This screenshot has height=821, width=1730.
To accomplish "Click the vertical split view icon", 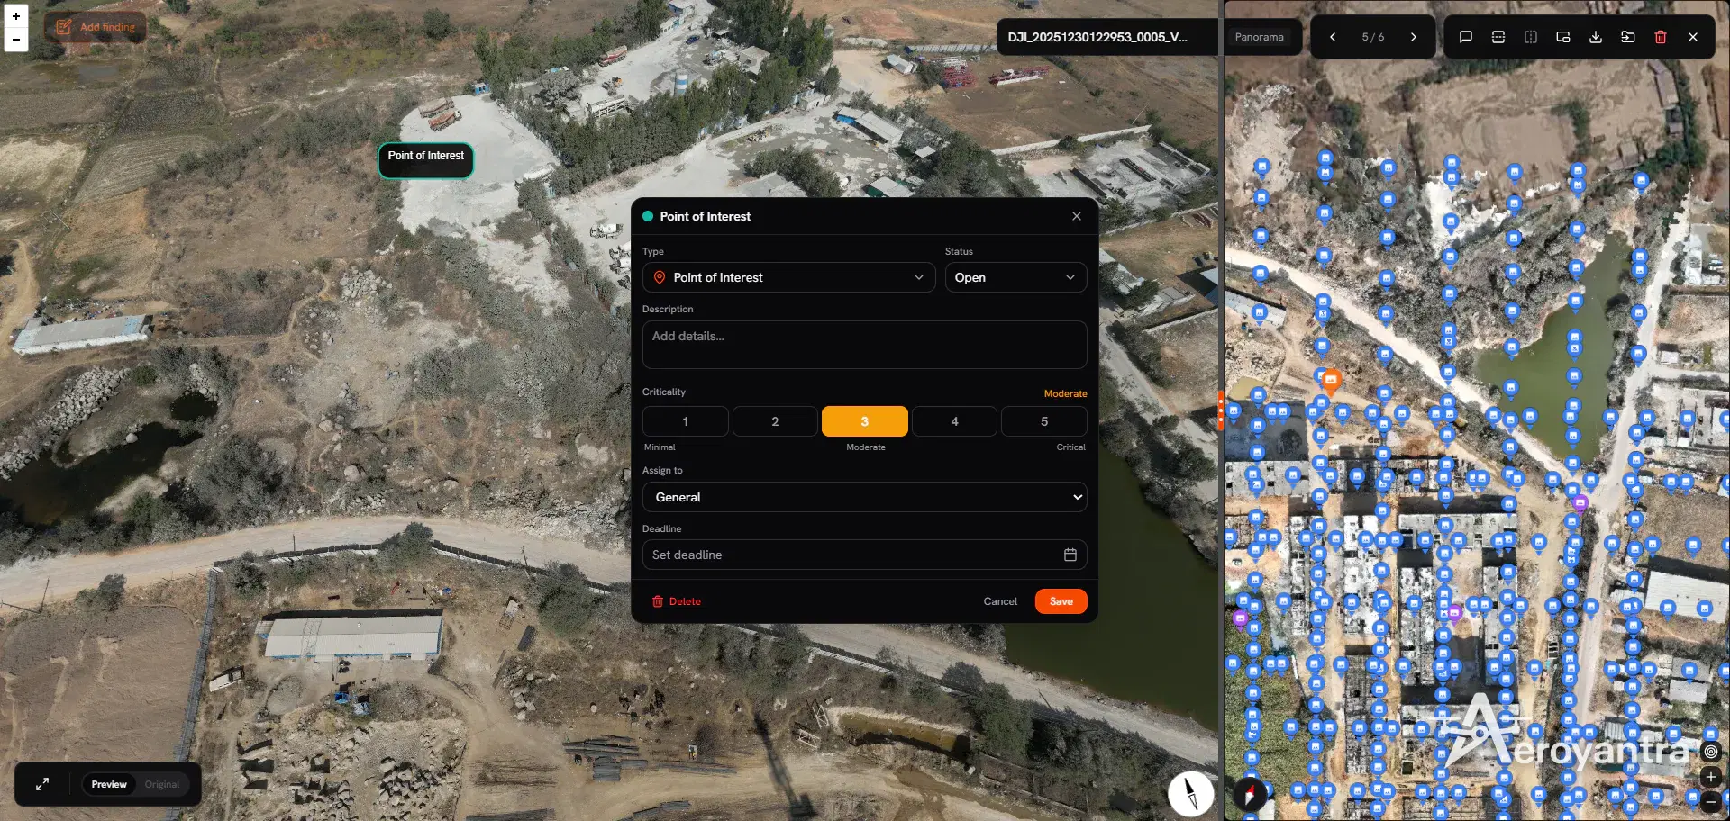I will 1531,37.
